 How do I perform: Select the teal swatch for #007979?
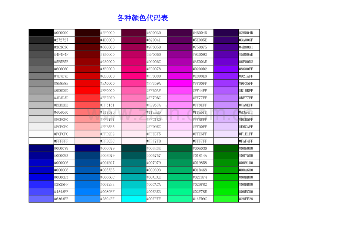click(x=133, y=163)
